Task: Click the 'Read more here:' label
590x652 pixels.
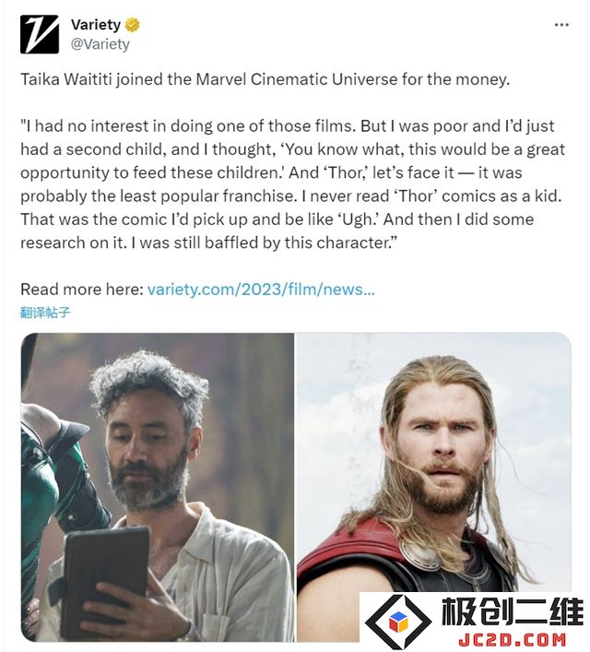Action: [82, 289]
